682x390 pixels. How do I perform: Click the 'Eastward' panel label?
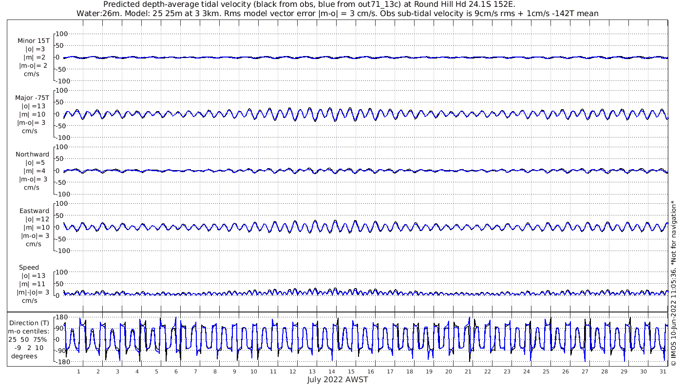tap(34, 211)
